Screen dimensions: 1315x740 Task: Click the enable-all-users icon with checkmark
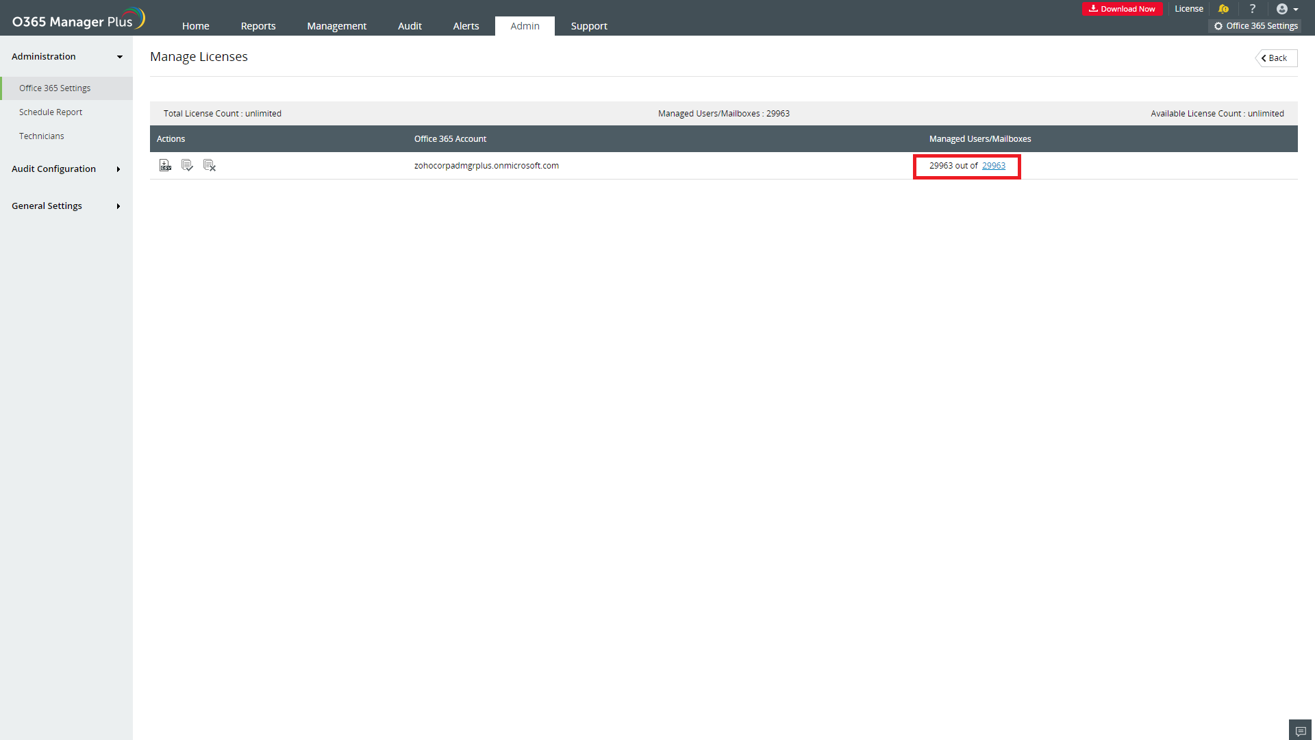point(187,165)
